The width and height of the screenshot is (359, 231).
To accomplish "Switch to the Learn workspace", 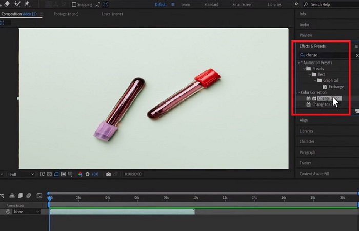I will pyautogui.click(x=186, y=4).
